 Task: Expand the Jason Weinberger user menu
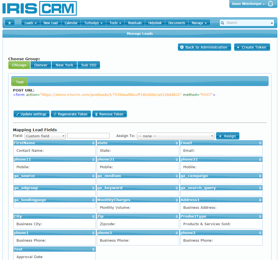248,4
